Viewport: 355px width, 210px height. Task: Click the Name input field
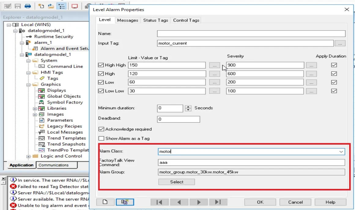pos(251,34)
